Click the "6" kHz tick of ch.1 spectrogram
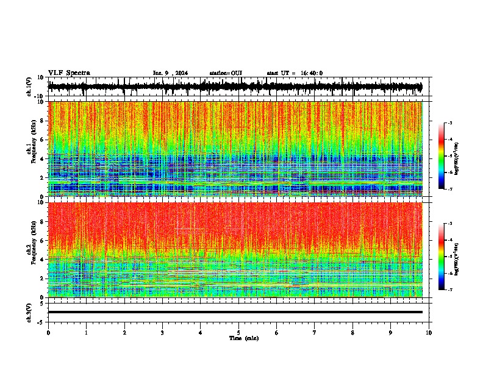Viewport: 483px width, 373px height. click(42, 140)
